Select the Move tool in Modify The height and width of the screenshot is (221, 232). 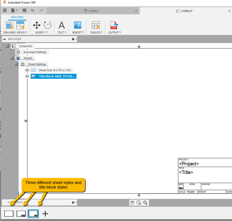coord(37,25)
